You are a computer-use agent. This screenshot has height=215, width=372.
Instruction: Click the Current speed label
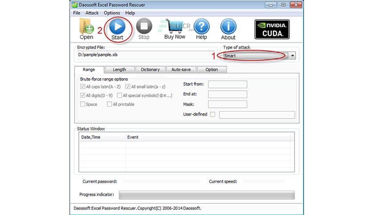tap(223, 182)
